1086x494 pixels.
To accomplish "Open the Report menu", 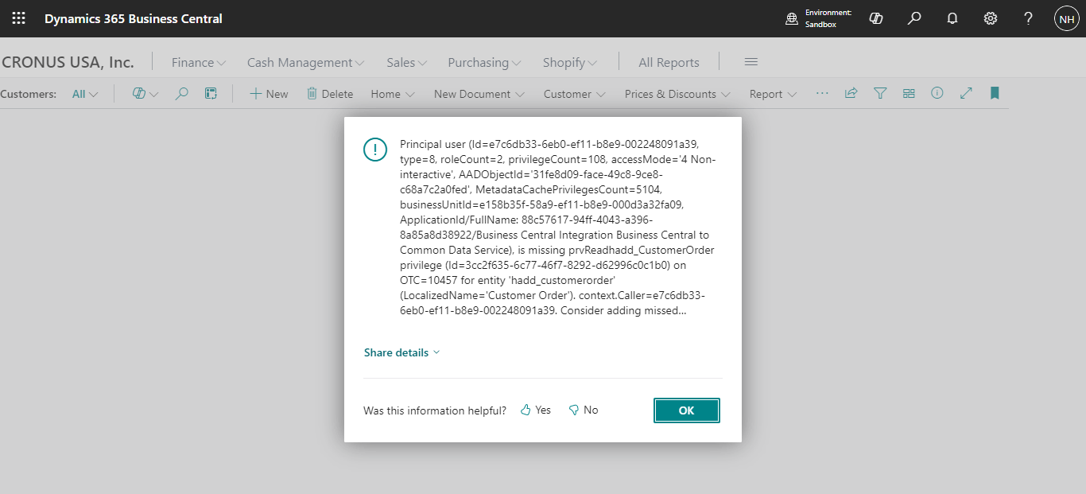I will (774, 94).
